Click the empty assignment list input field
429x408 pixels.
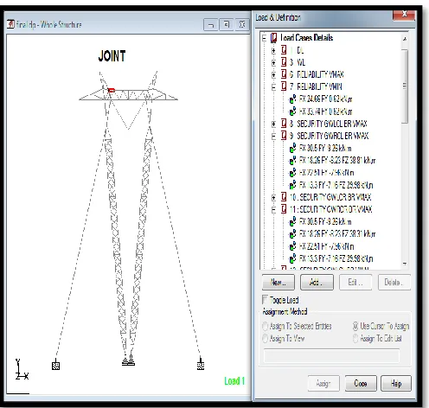331,356
